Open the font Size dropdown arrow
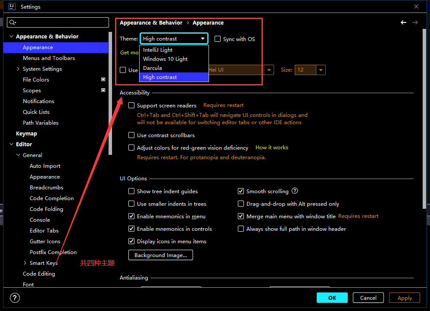Image resolution: width=430 pixels, height=311 pixels. click(321, 70)
